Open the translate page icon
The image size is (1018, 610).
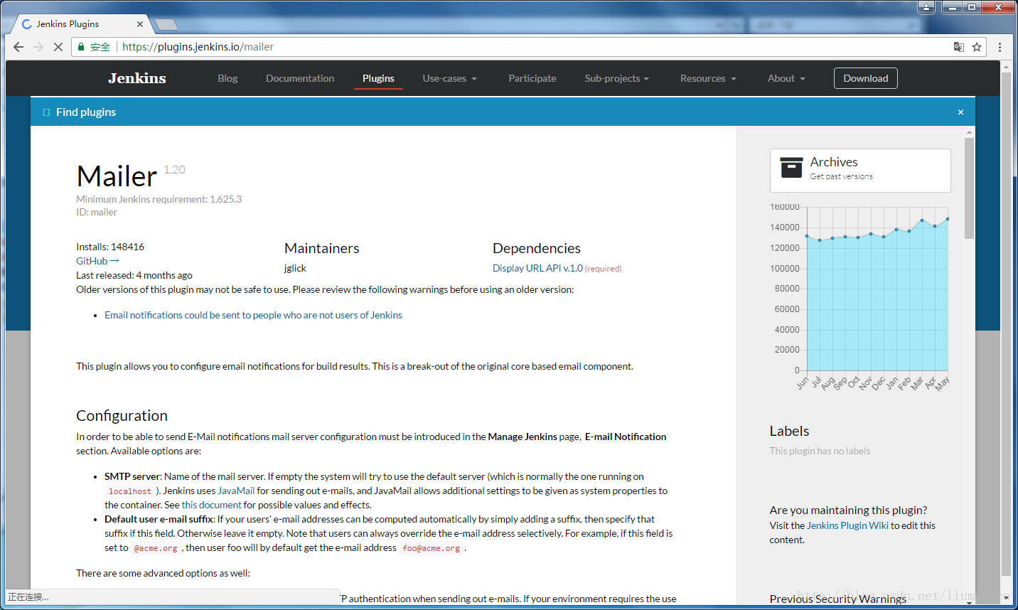click(x=959, y=47)
